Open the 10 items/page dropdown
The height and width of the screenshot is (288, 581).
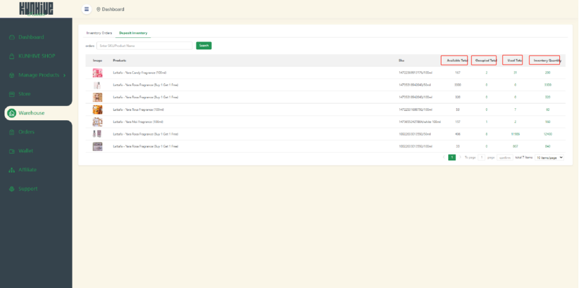549,158
